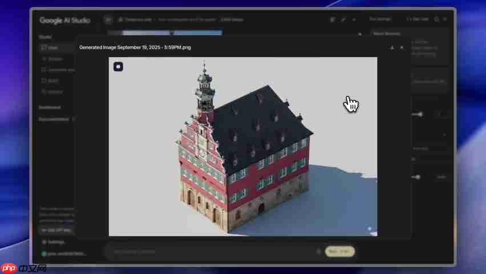Click the Run button
Viewport: 486px width, 274px height.
(x=340, y=251)
